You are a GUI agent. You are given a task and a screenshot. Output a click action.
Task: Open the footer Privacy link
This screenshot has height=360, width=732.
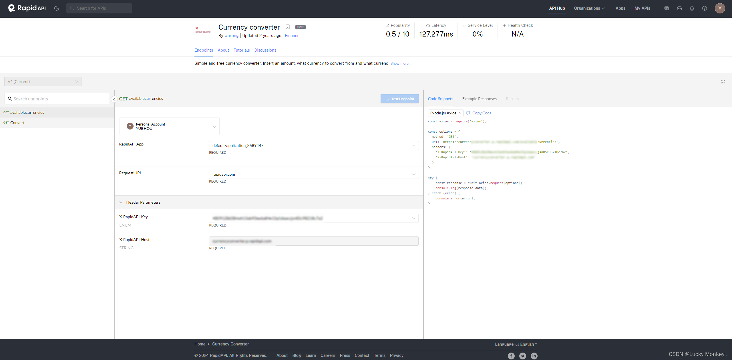tap(397, 355)
